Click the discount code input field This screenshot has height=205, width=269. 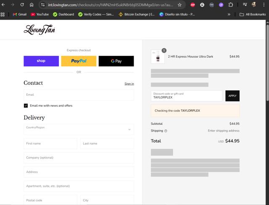coord(187,96)
